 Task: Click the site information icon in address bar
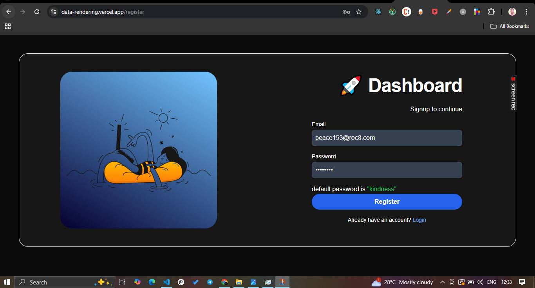(53, 12)
